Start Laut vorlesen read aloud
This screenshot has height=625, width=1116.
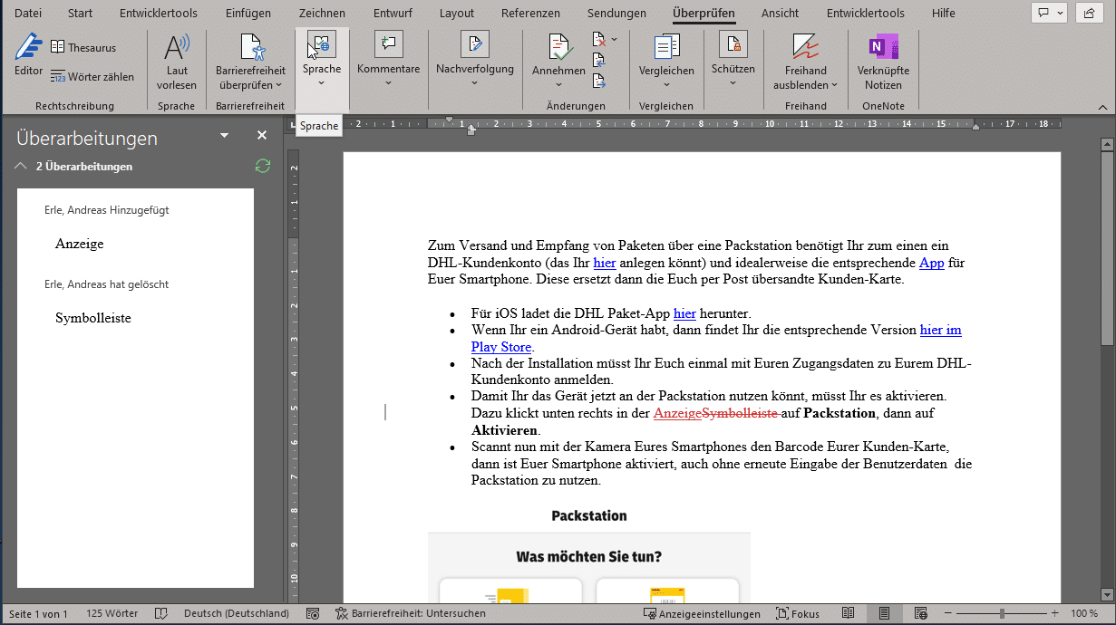coord(176,61)
